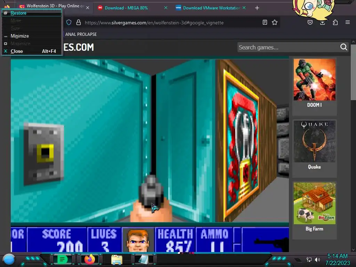Screen dimensions: 356x267
Task: Click the window menu icon at top-left
Action: (7, 7)
